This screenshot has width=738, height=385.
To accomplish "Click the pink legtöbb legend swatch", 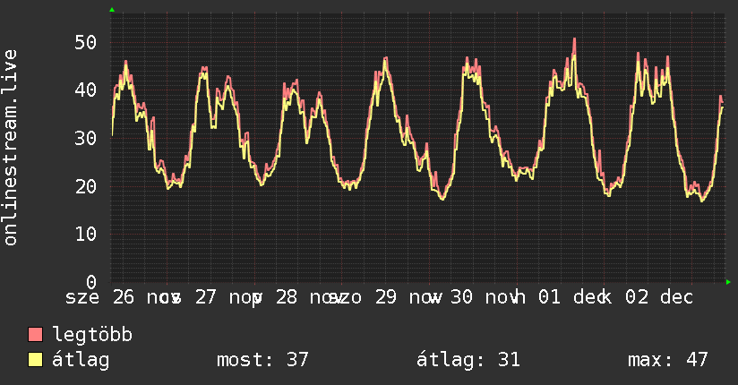I will [35, 334].
